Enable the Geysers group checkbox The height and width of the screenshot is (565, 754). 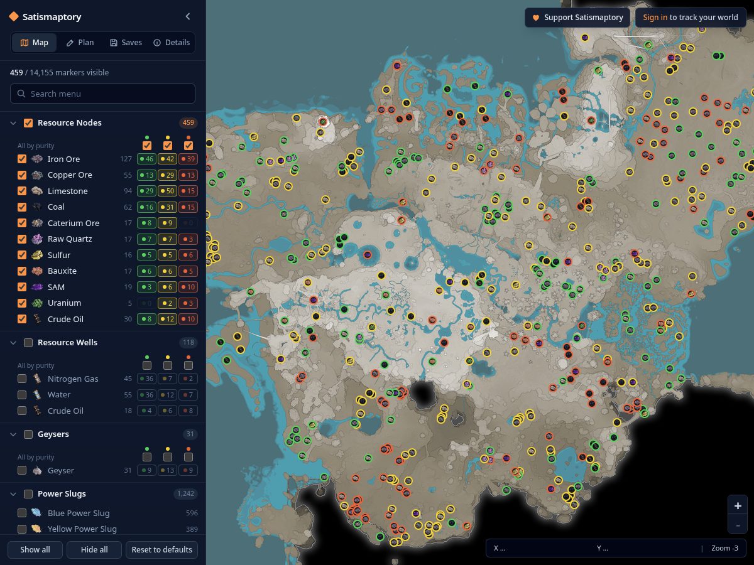point(28,434)
